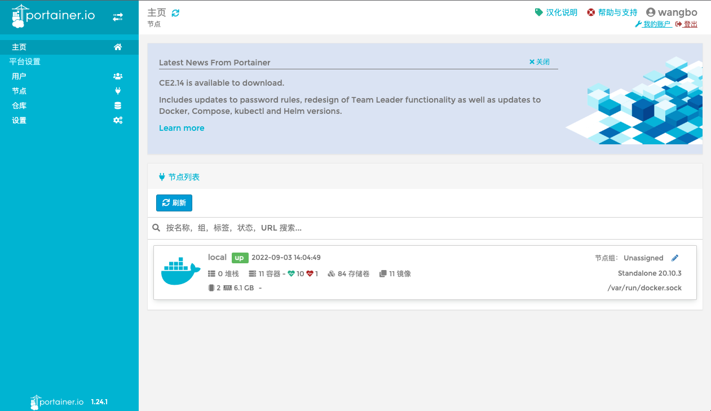
Task: Click the green up status badge of local node
Action: coord(240,258)
